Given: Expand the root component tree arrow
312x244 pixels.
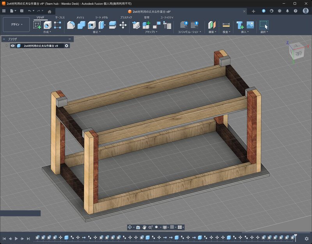Looking at the screenshot, I should (6, 46).
